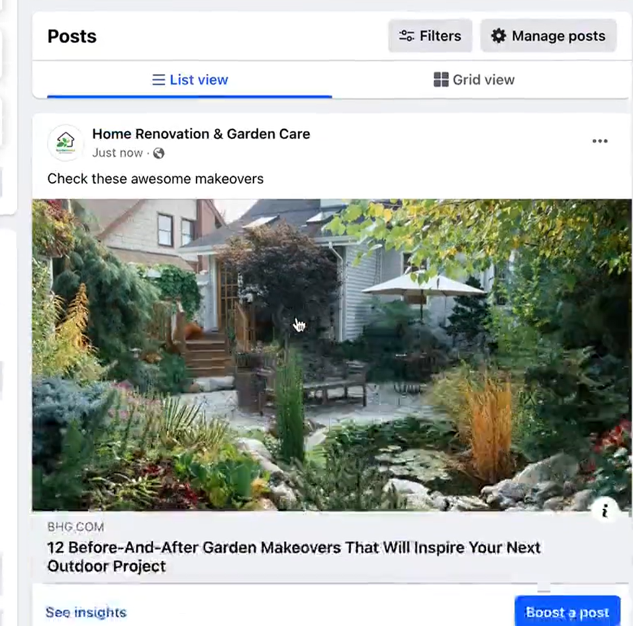
Task: Click the Boost a post button
Action: pos(567,612)
